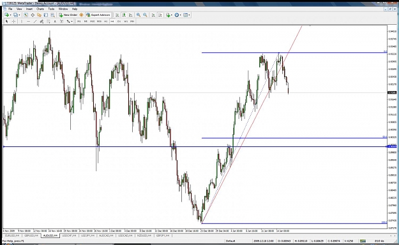Switch timeframe to D1
Image resolution: width=399 pixels, height=245 pixels.
tap(119, 22)
